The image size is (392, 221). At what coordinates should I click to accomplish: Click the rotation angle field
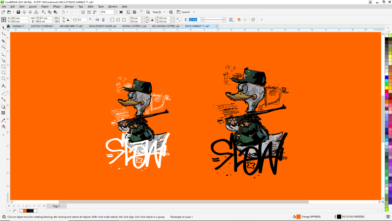click(82, 20)
